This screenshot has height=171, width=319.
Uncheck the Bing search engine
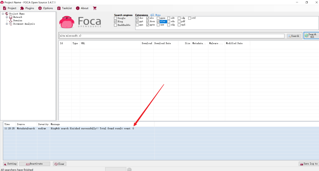click(115, 22)
